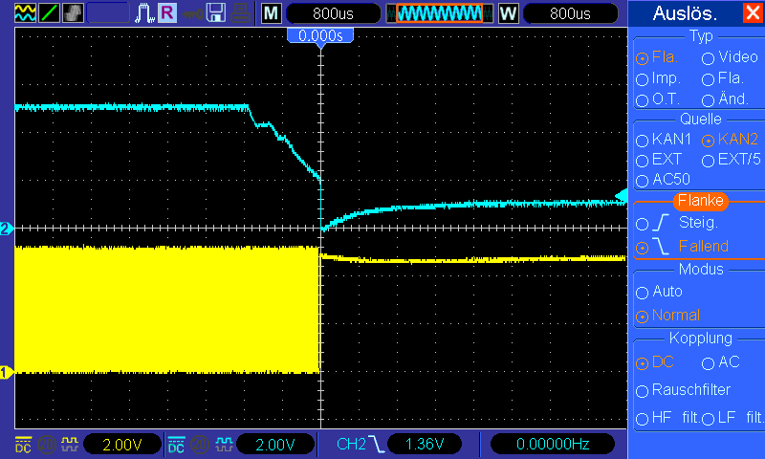Click the channel 1 DC coupling icon
The width and height of the screenshot is (765, 459).
(23, 445)
